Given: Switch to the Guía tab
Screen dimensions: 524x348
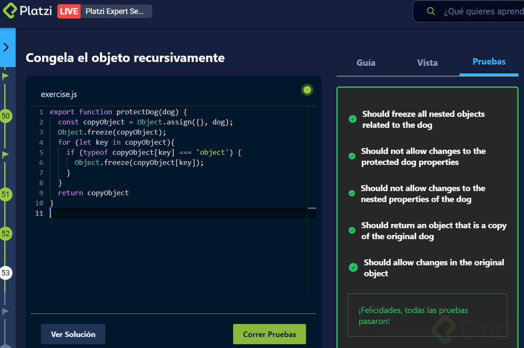Looking at the screenshot, I should (365, 63).
